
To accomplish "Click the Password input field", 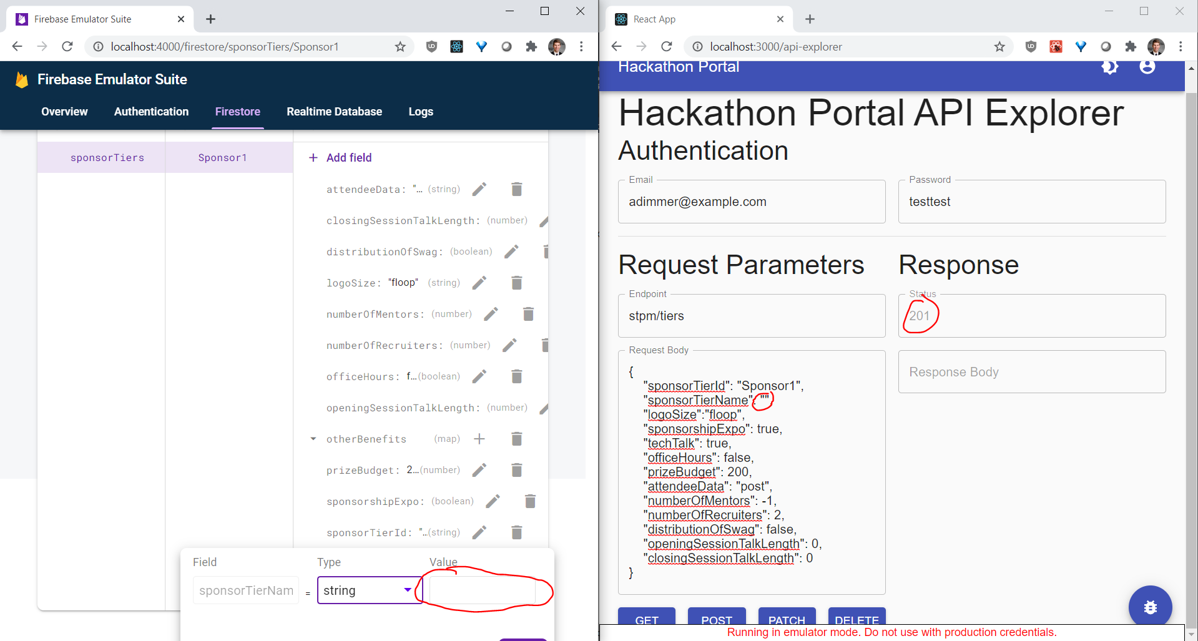I will (1032, 202).
